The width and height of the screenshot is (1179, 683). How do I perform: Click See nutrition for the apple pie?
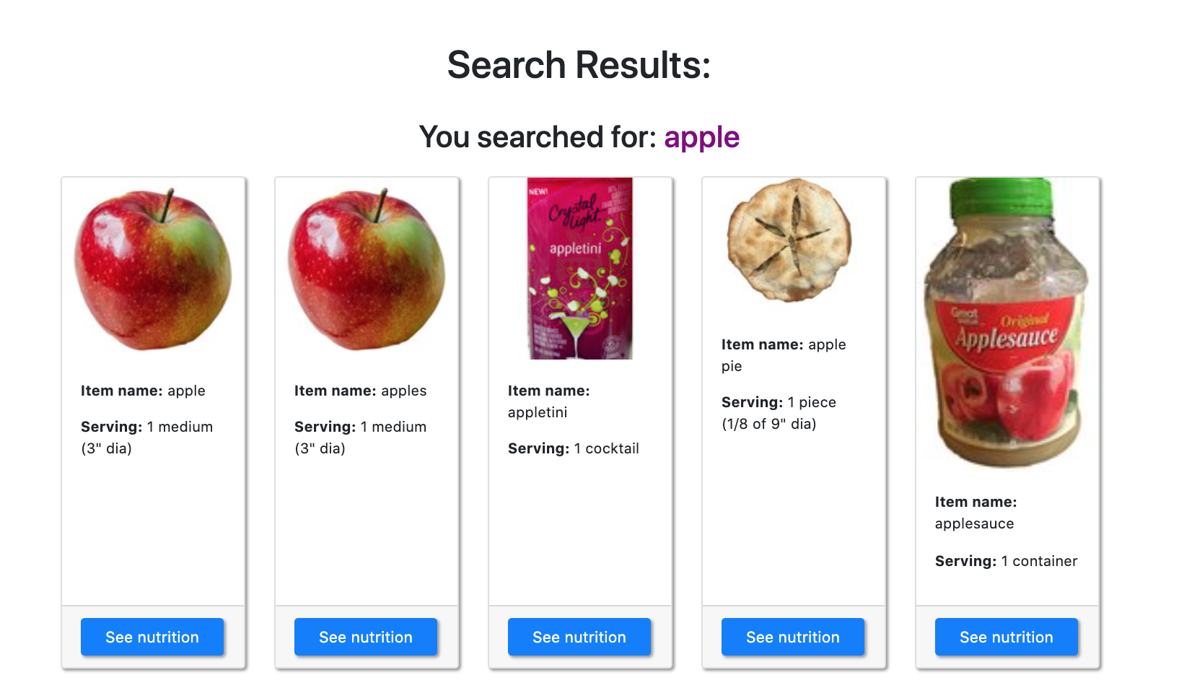click(x=792, y=637)
